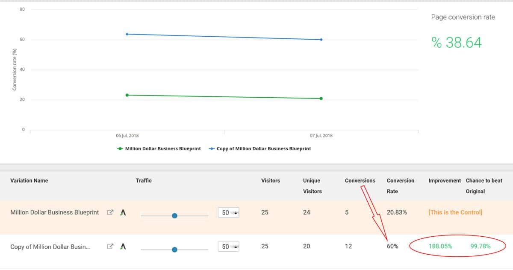Open external link for Million Dollar Business Blueprint
513x270 pixels.
pyautogui.click(x=110, y=212)
